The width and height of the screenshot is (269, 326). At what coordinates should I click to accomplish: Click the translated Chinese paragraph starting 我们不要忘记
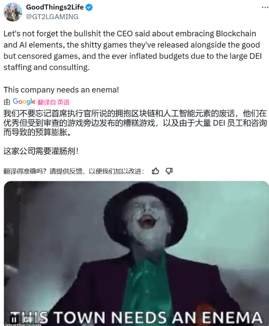(135, 123)
